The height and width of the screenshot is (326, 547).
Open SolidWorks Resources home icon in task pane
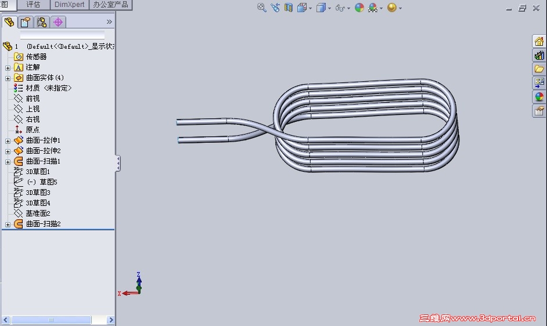coord(539,42)
